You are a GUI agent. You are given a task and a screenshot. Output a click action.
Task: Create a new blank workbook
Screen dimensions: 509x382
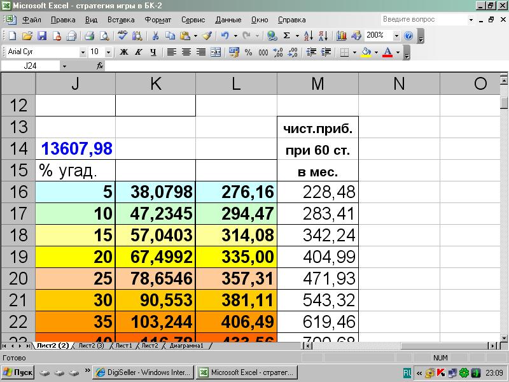pyautogui.click(x=12, y=36)
